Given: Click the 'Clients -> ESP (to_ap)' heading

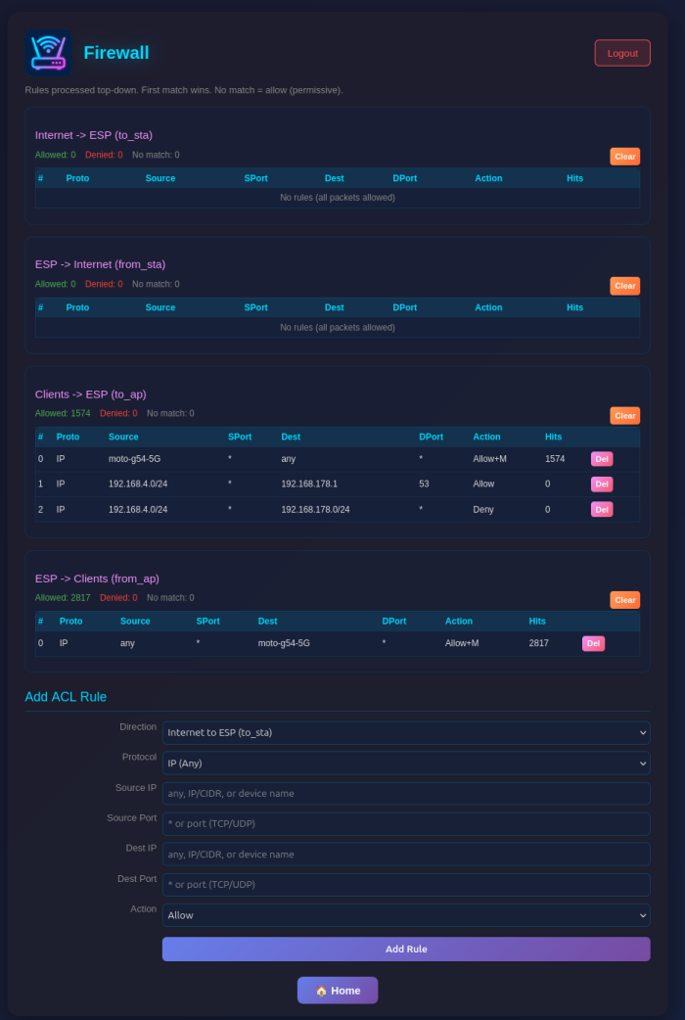Looking at the screenshot, I should [x=90, y=394].
